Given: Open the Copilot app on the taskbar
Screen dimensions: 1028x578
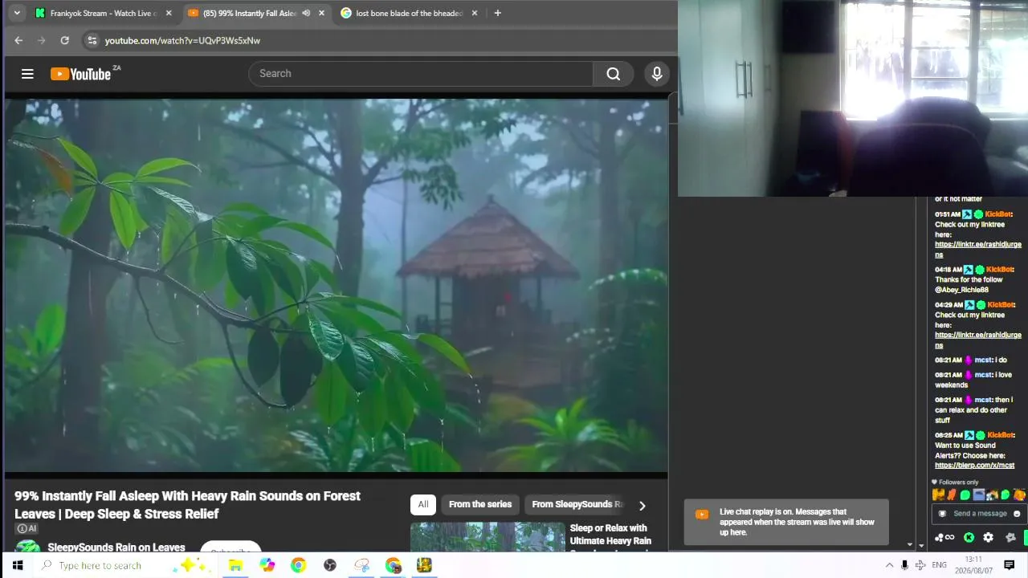Looking at the screenshot, I should pyautogui.click(x=267, y=565).
